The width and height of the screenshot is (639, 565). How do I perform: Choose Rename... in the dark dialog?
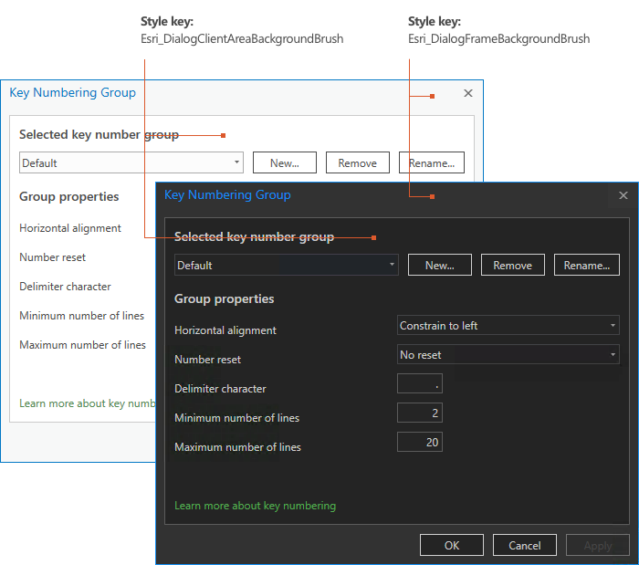click(x=586, y=265)
